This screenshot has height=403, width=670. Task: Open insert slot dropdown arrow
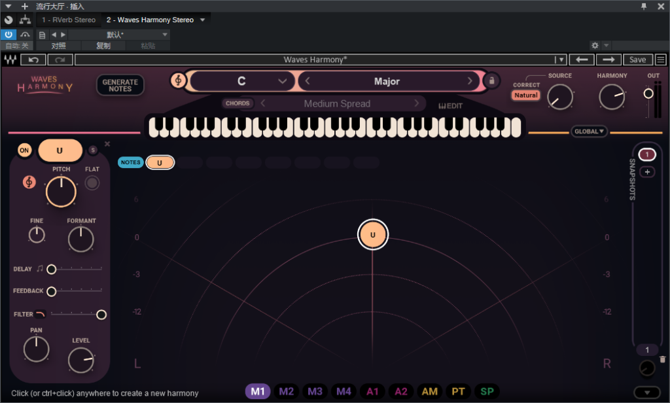203,20
